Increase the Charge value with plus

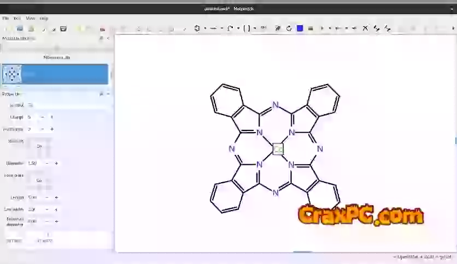tap(52, 117)
